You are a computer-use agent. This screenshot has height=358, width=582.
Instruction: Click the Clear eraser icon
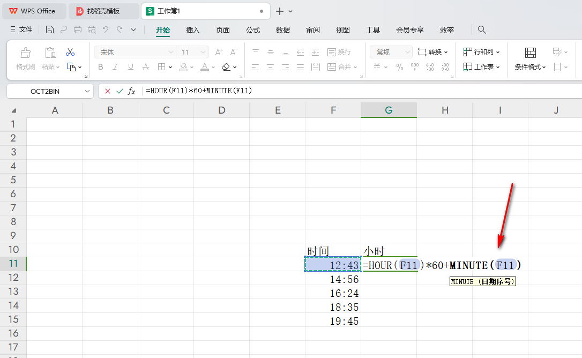pos(226,67)
